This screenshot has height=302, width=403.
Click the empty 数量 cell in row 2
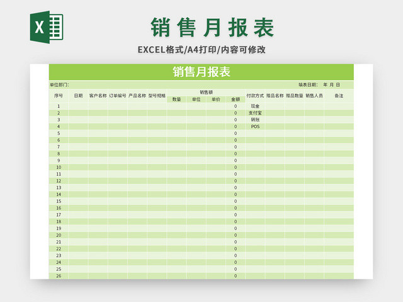click(176, 113)
